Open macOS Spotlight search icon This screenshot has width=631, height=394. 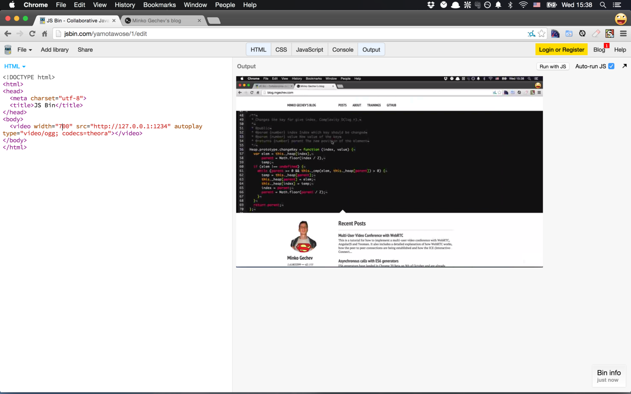[603, 5]
